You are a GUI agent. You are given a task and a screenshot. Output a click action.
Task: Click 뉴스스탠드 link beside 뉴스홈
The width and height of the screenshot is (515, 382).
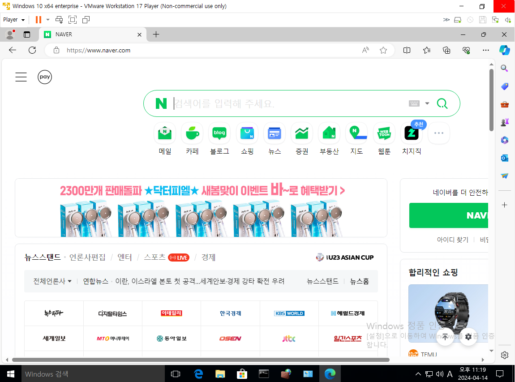click(x=322, y=281)
